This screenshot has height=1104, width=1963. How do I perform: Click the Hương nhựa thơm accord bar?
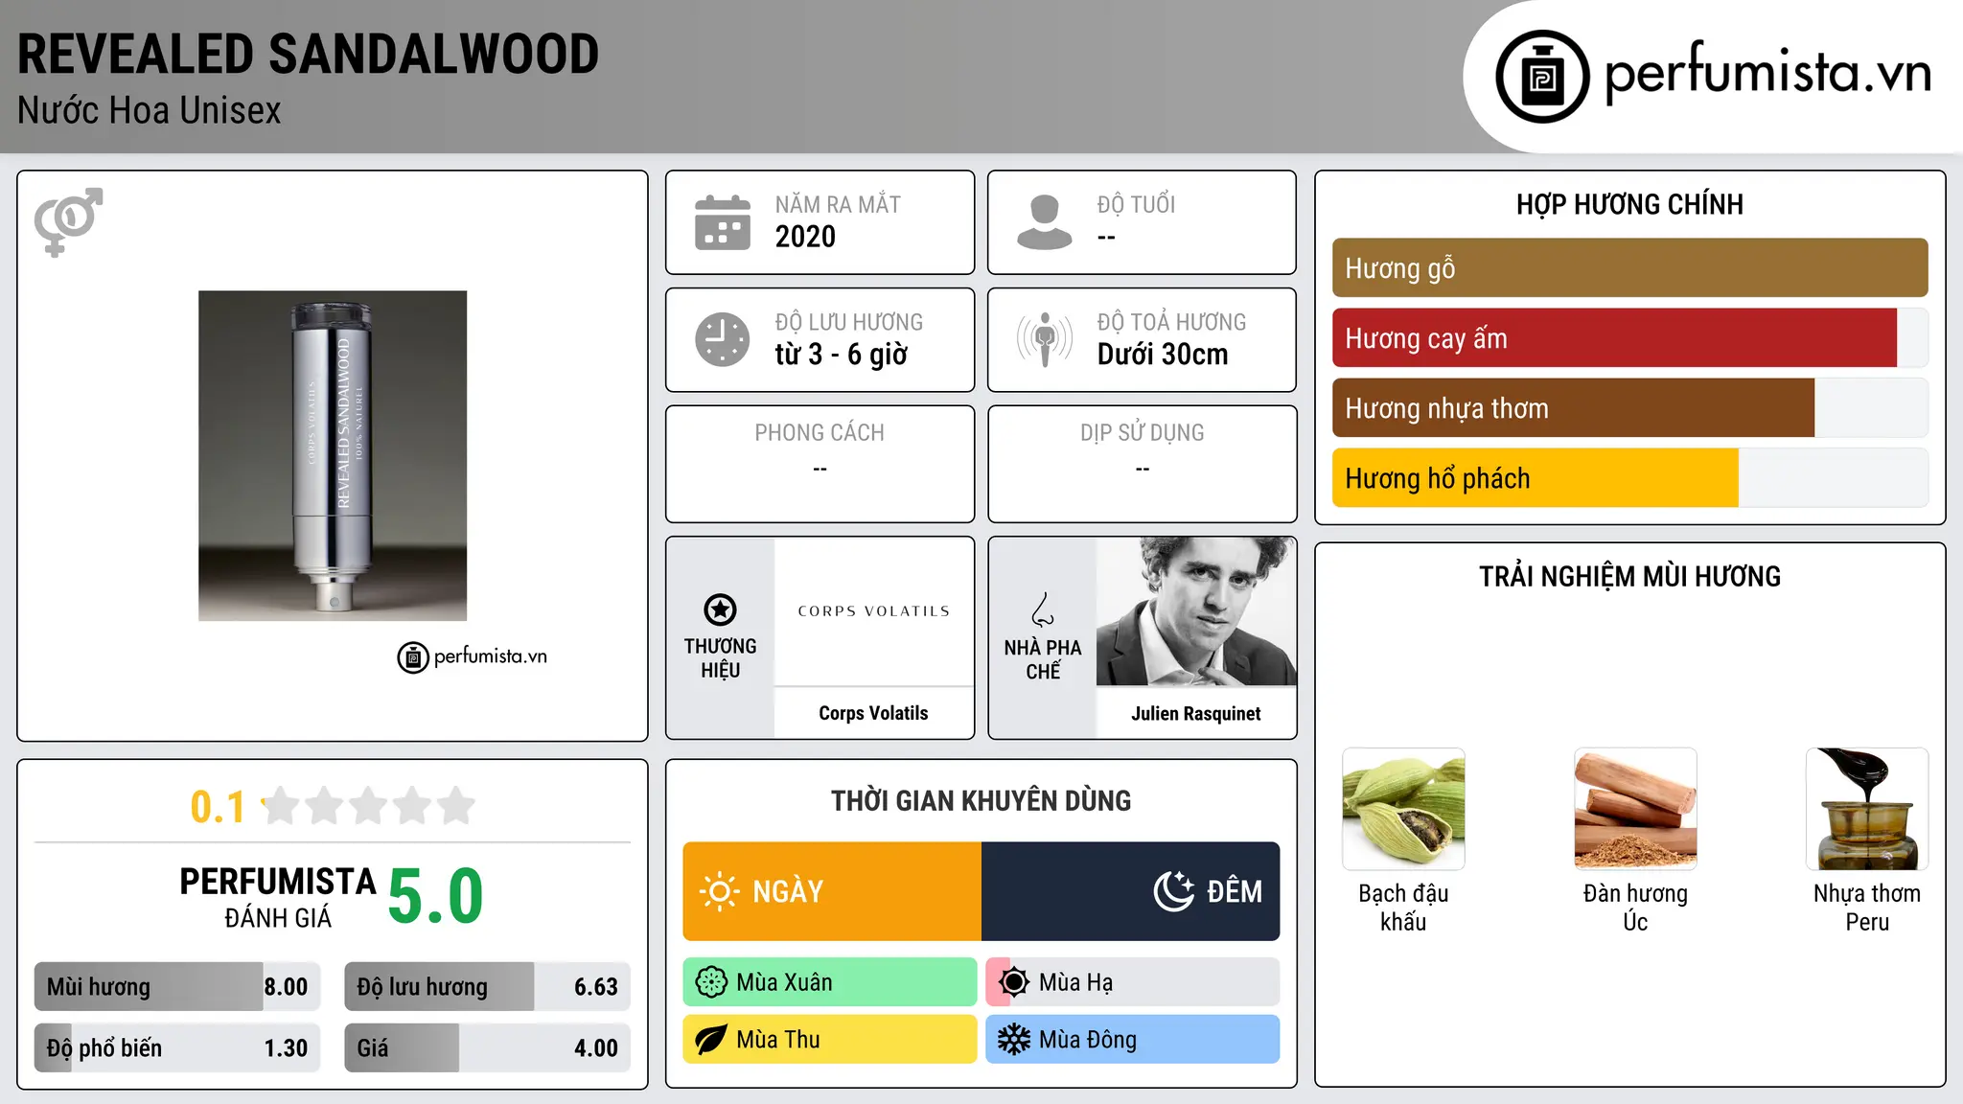click(1630, 408)
